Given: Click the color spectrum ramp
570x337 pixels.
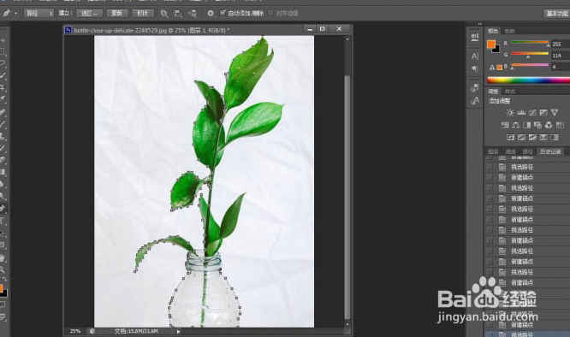Looking at the screenshot, I should [529, 80].
